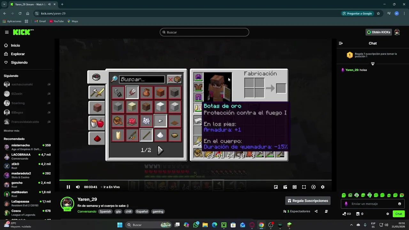Collapse the chat panel icon
Screen dimensions: 409x230
tap(341, 43)
